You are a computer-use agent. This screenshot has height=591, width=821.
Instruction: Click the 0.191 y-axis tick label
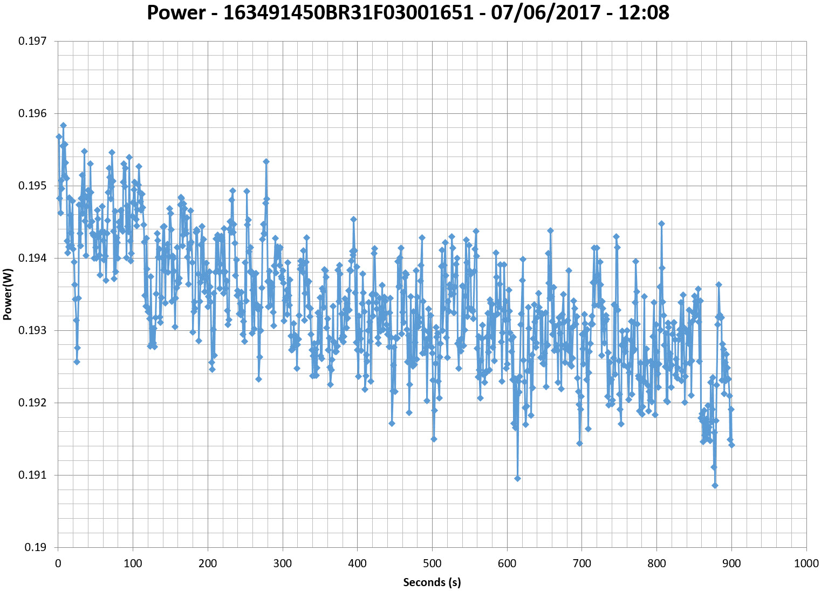tap(32, 475)
